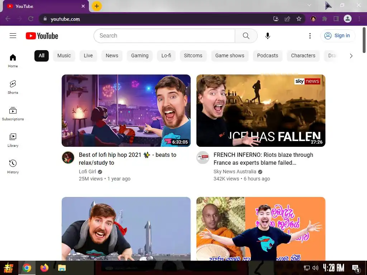Image resolution: width=367 pixels, height=275 pixels.
Task: Open the volume icon in system tray
Action: pyautogui.click(x=315, y=268)
